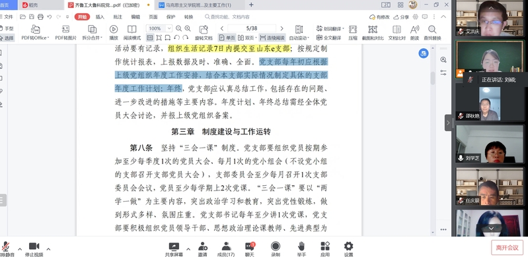Viewport: 528px width, 257px height.
Task: Open meeting 设置 settings
Action: coord(348,250)
